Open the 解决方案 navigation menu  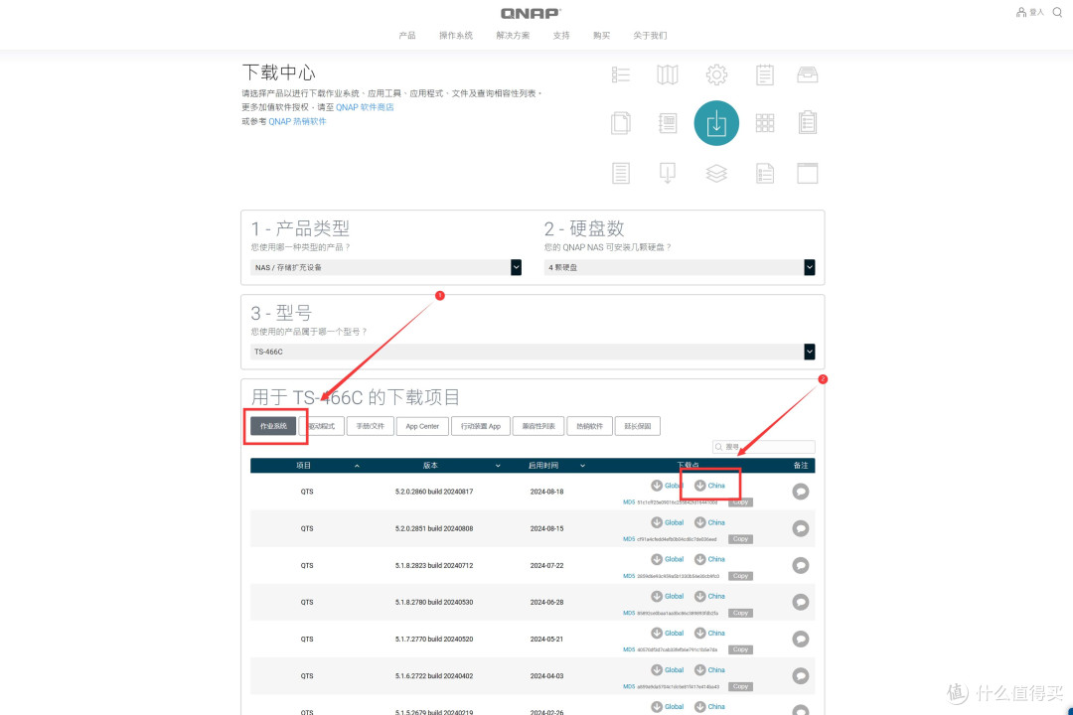click(513, 36)
